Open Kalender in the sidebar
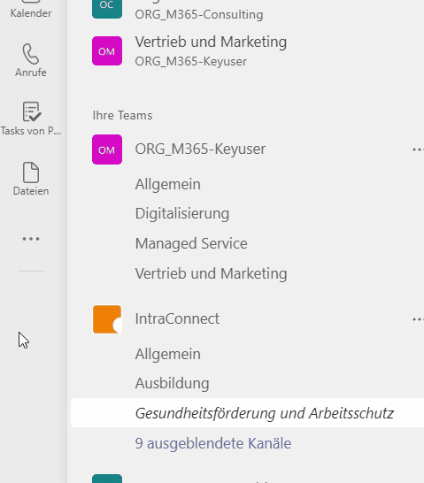 click(31, 13)
